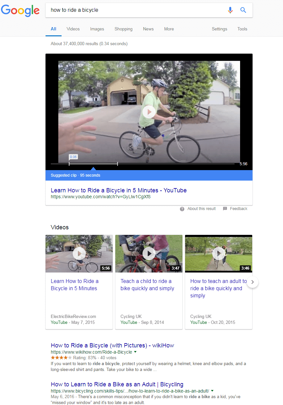283x405 pixels.
Task: Click the 0:35 marker on the video progress bar
Action: pos(73,157)
